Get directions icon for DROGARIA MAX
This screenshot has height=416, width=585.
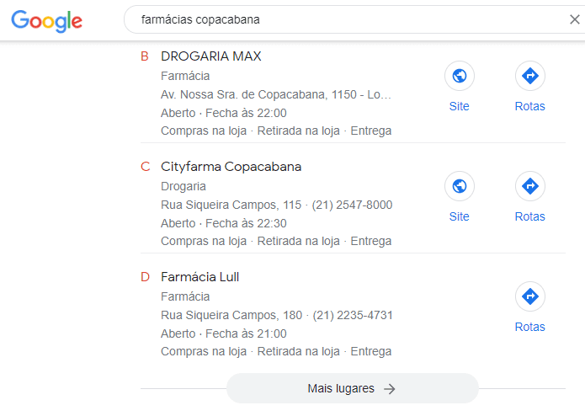pos(529,76)
